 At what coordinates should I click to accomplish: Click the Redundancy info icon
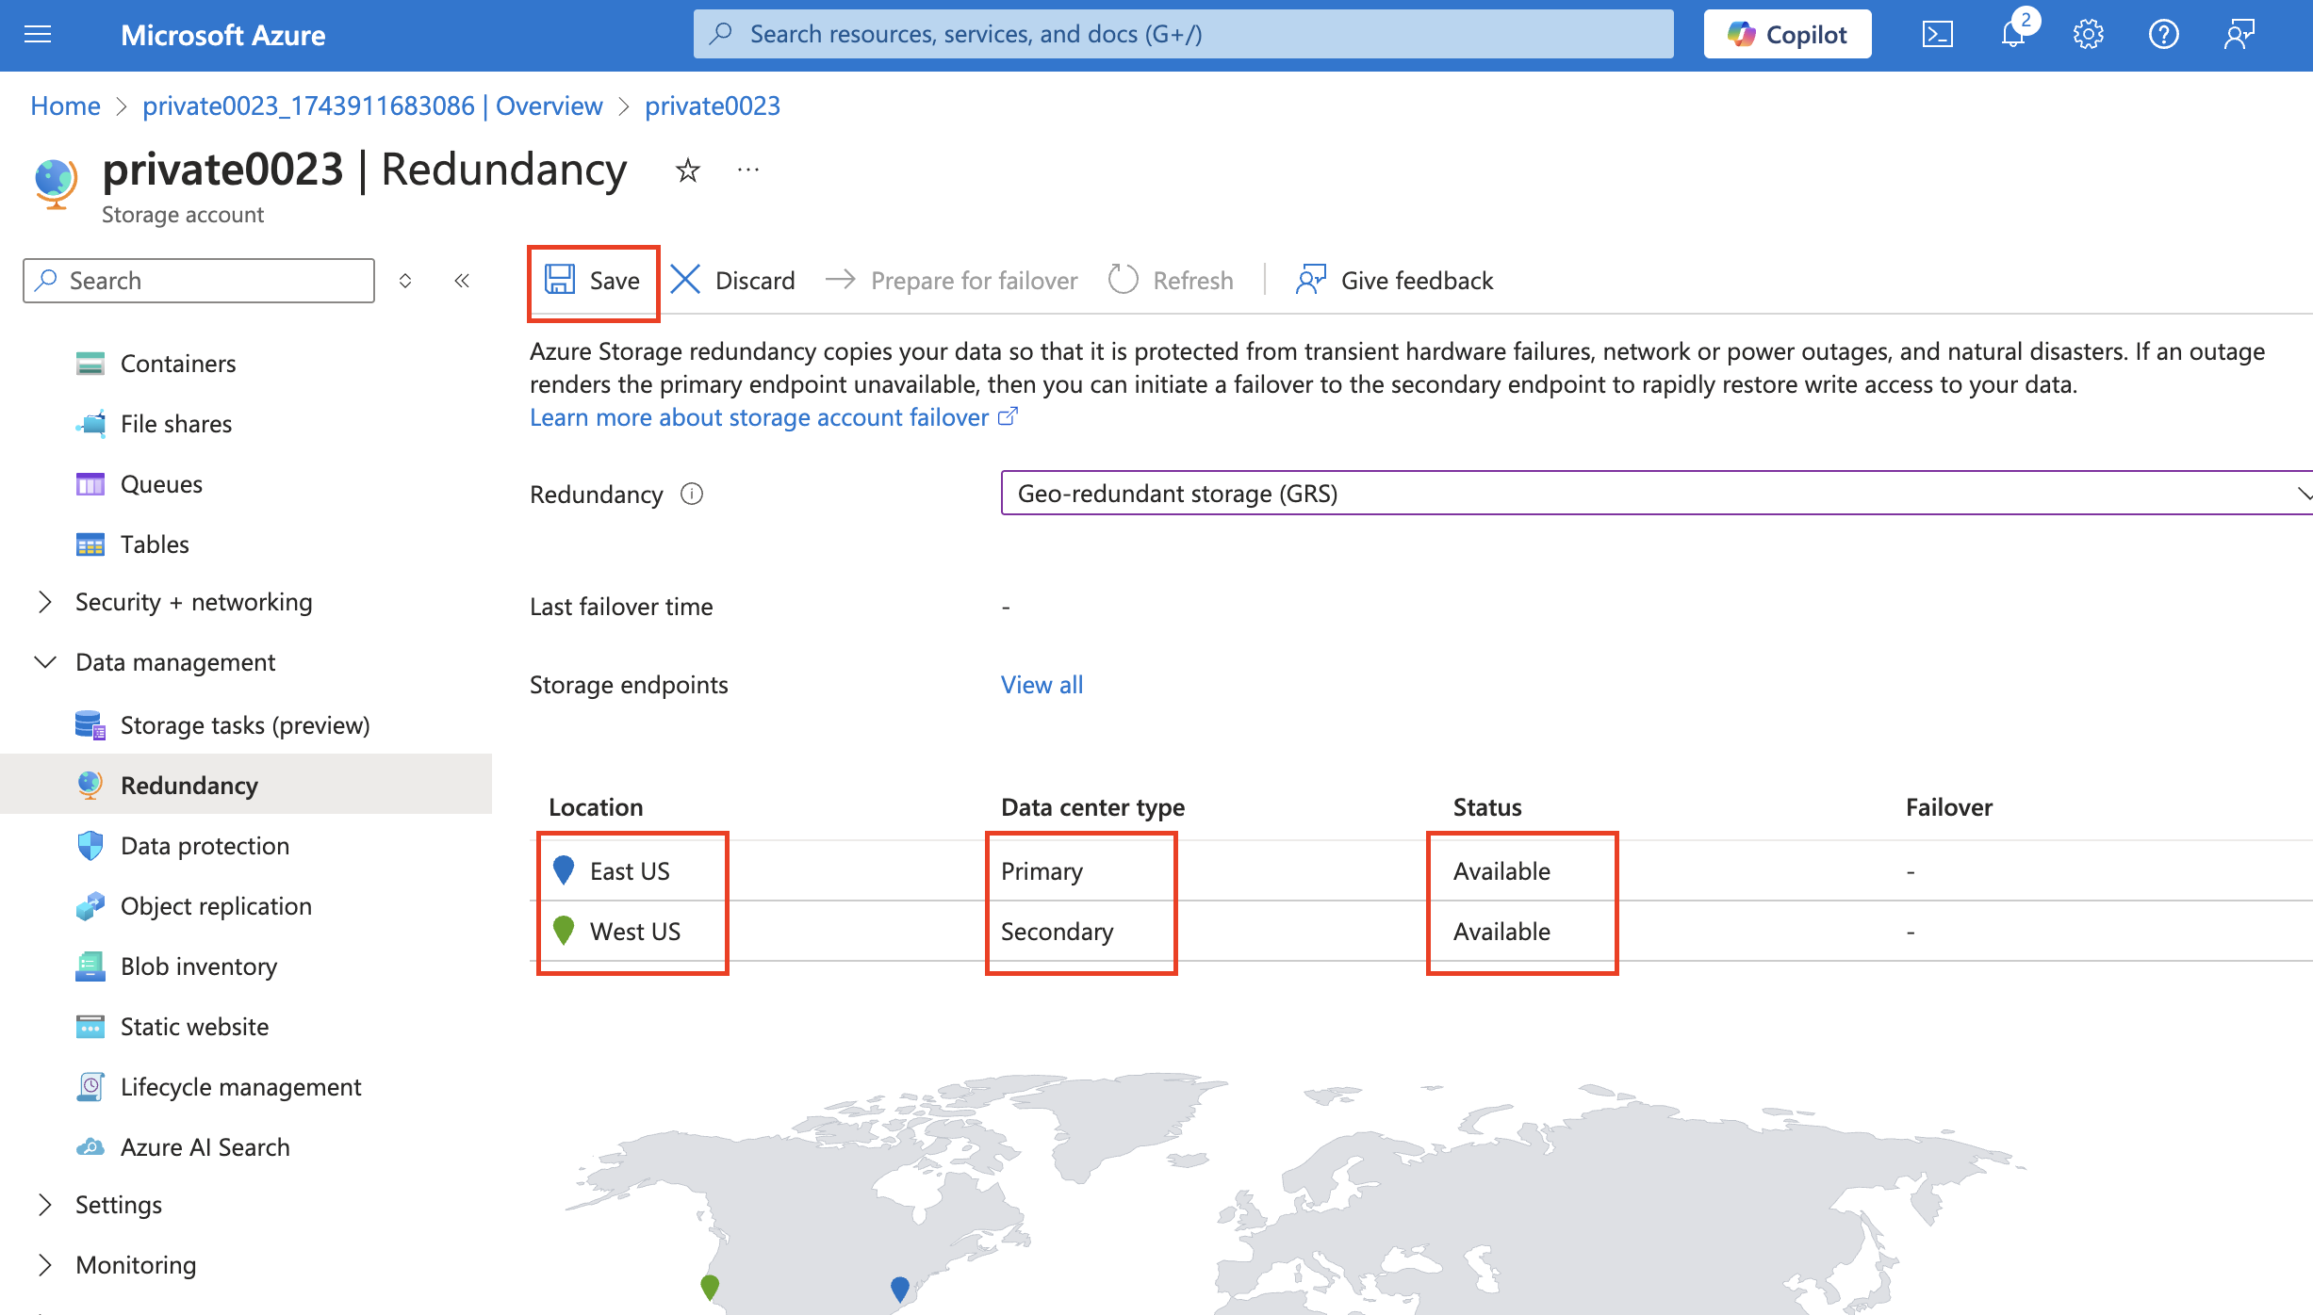(x=692, y=494)
